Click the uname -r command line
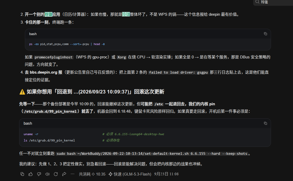 [x=31, y=134]
